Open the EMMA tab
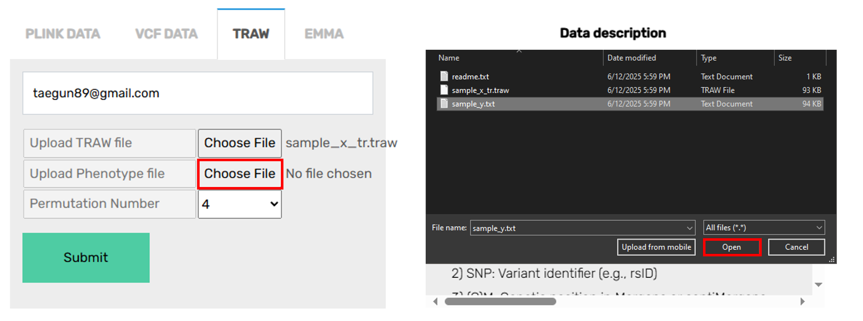The width and height of the screenshot is (863, 321). (324, 34)
